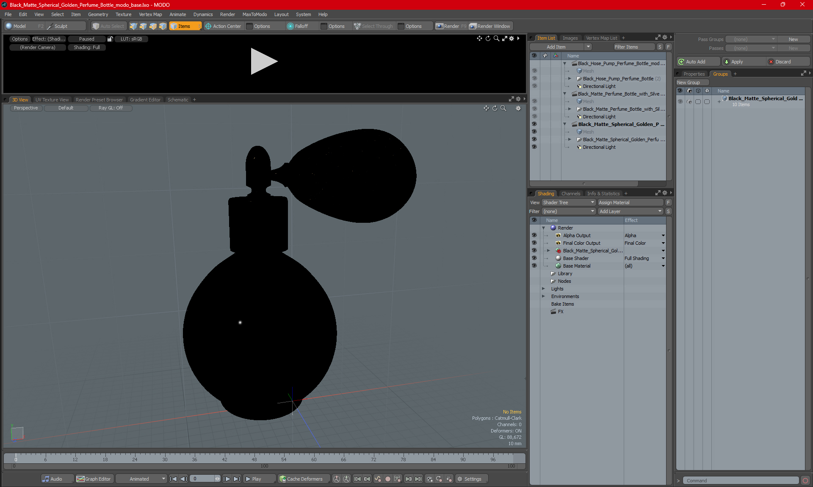
Task: Open the Channels tab
Action: click(x=571, y=194)
